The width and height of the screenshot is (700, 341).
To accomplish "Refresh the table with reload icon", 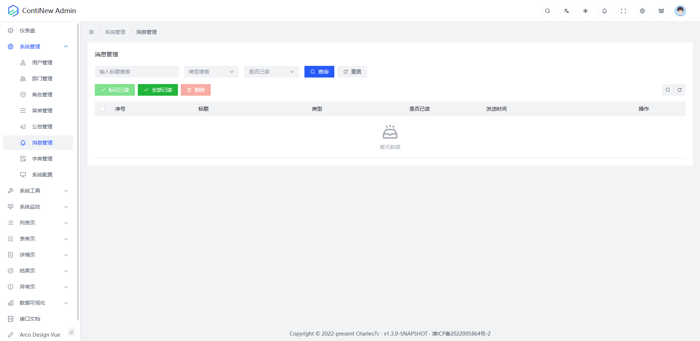I will [680, 90].
